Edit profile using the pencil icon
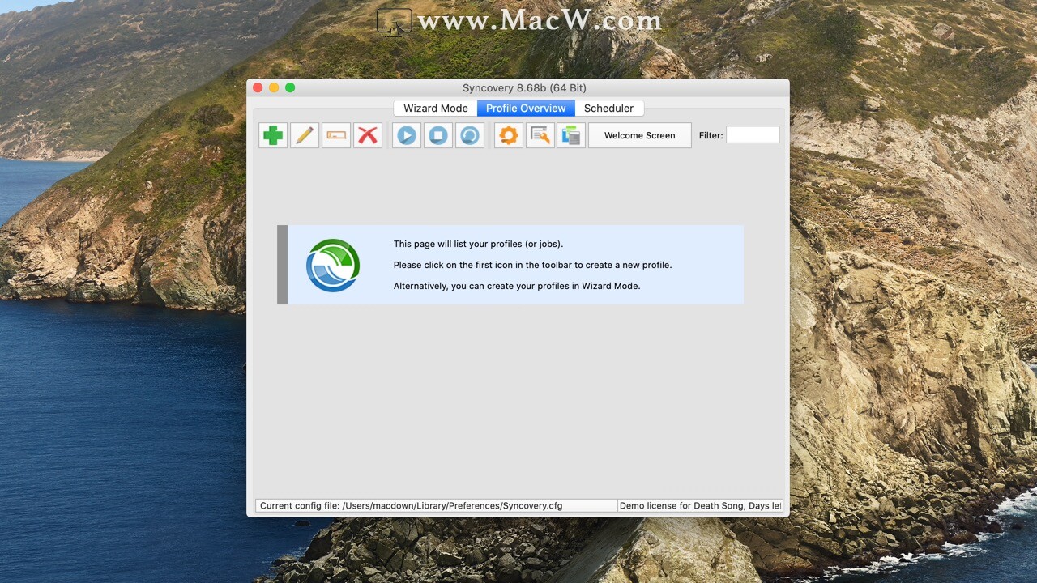This screenshot has width=1037, height=583. click(305, 135)
